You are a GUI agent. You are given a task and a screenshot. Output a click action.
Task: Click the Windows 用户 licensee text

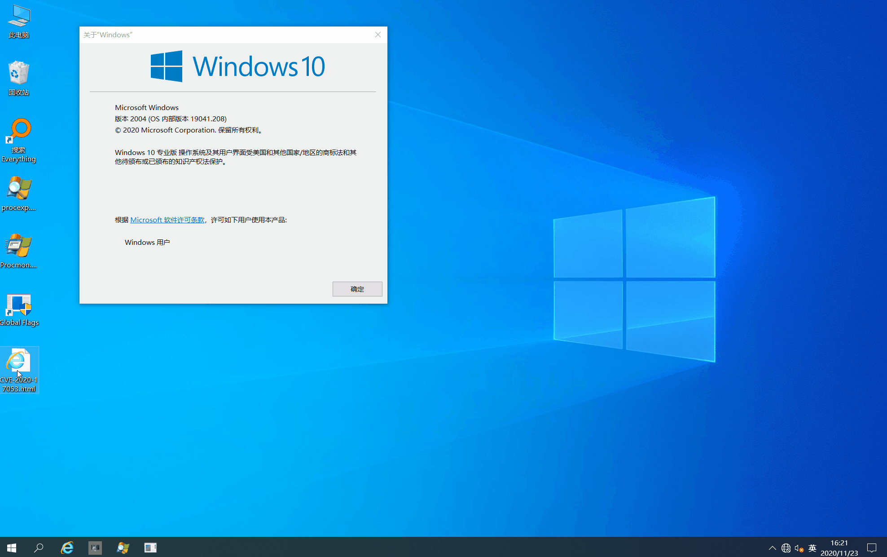pyautogui.click(x=147, y=242)
